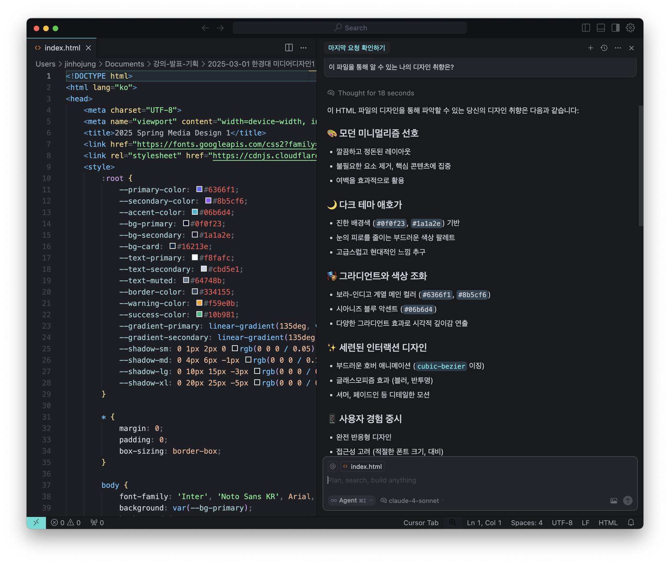
Task: Open the --bg-card #16213e swatch
Action: [172, 246]
